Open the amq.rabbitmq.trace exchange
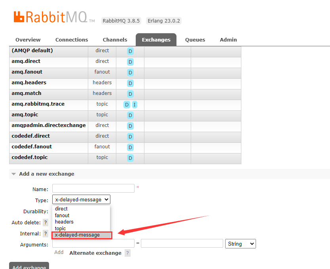330x269 pixels. (x=38, y=104)
